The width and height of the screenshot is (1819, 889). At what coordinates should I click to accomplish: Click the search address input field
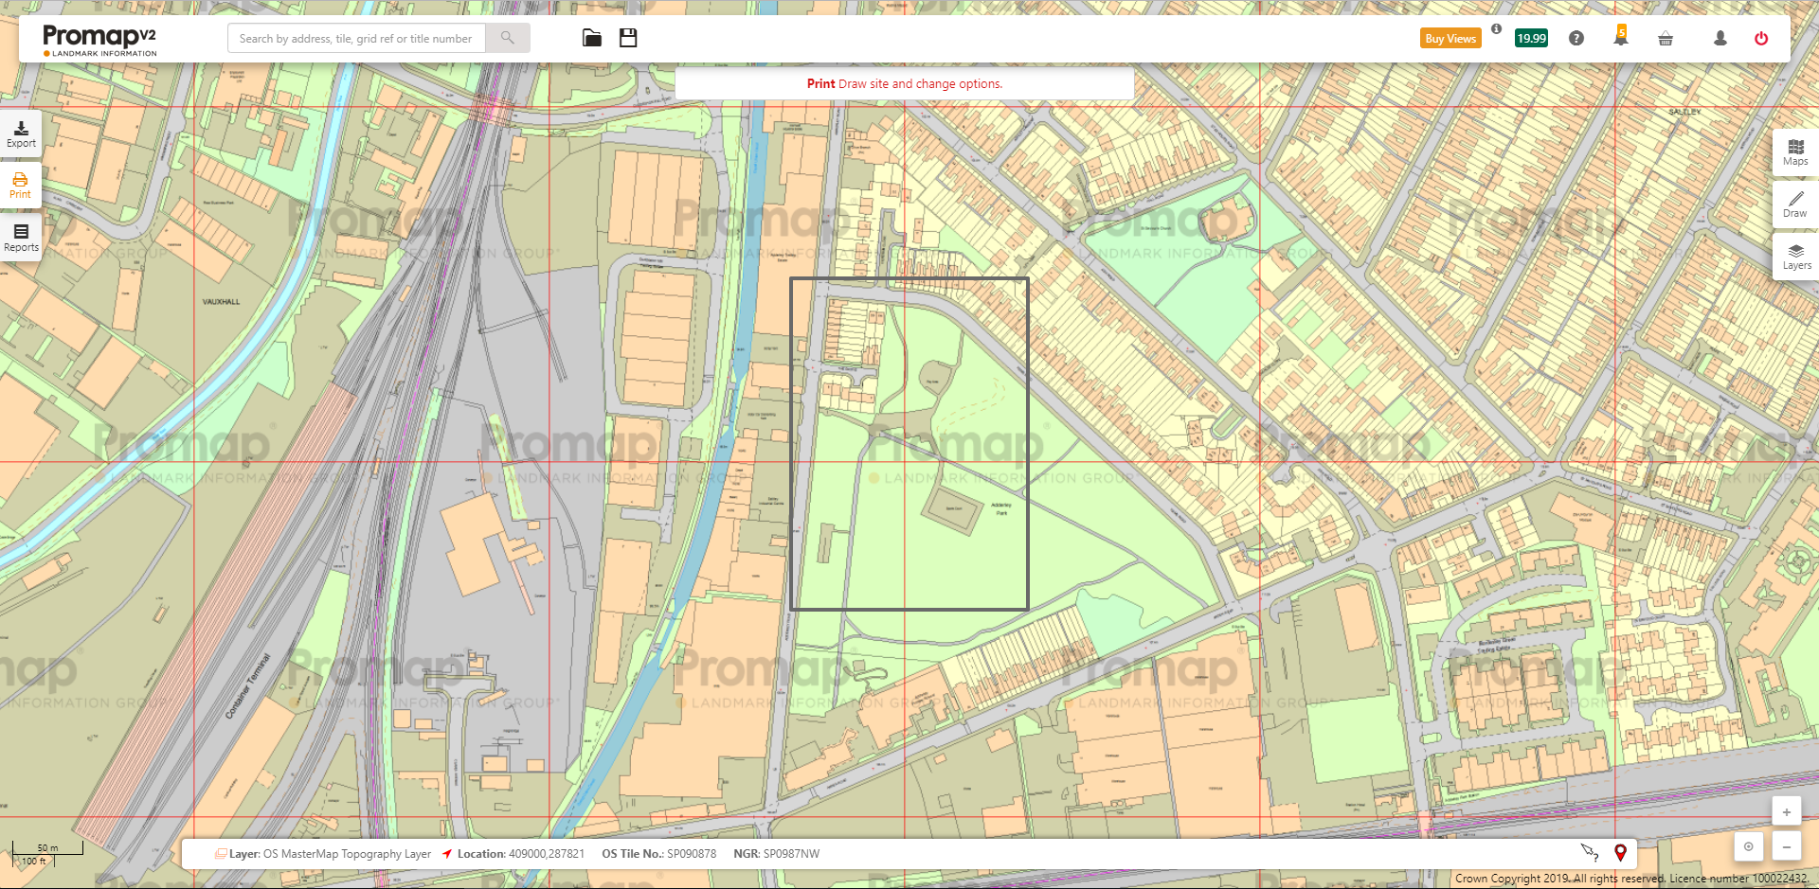coord(356,39)
